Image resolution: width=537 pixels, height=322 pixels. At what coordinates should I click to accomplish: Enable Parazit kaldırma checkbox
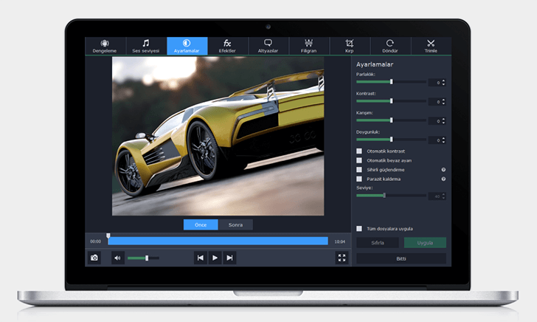pos(359,179)
